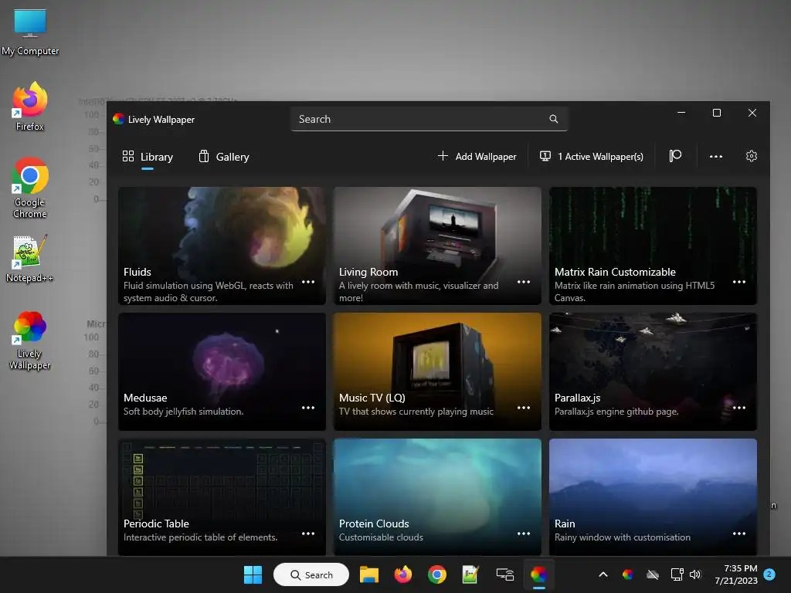
Task: Click the Library grid icon
Action: [128, 156]
